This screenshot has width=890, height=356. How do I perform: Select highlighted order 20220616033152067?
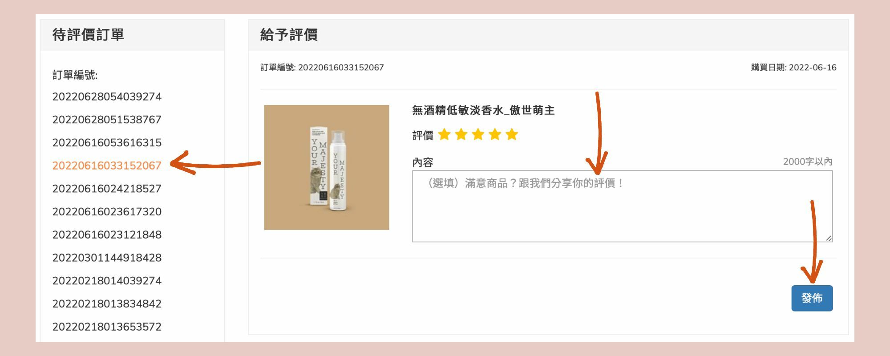point(107,166)
